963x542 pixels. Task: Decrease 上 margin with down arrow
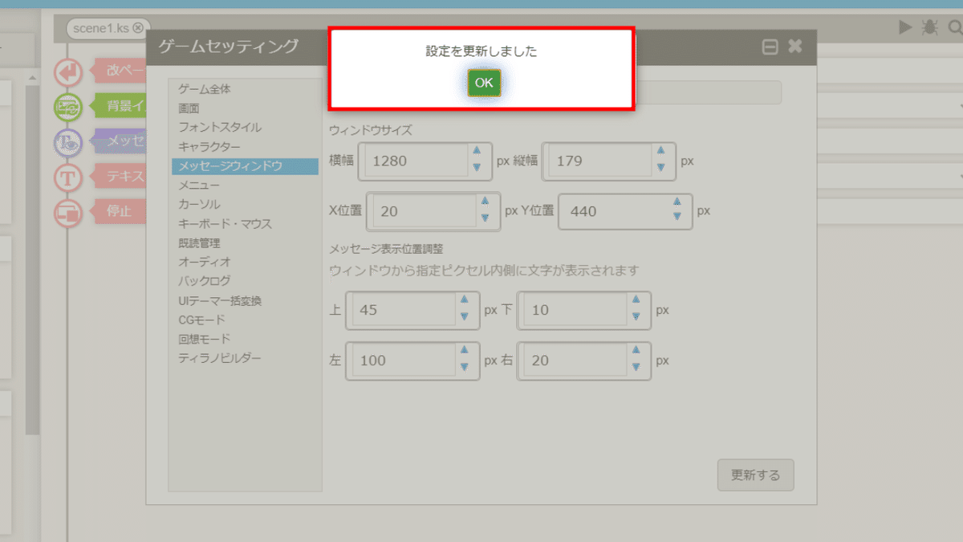464,317
